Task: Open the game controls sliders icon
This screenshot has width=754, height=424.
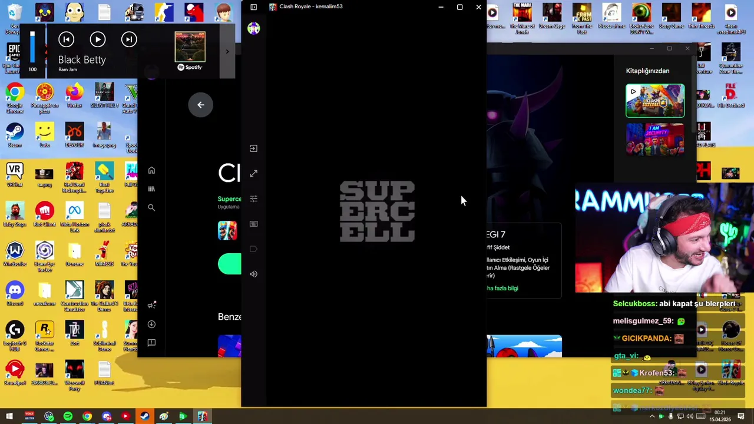Action: click(x=253, y=199)
